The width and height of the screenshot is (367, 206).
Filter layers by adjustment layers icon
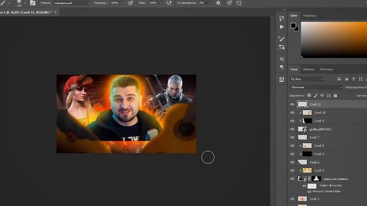coord(346,79)
